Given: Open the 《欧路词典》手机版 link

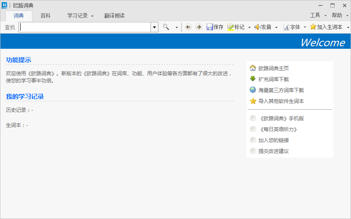Looking at the screenshot, I should (x=281, y=119).
